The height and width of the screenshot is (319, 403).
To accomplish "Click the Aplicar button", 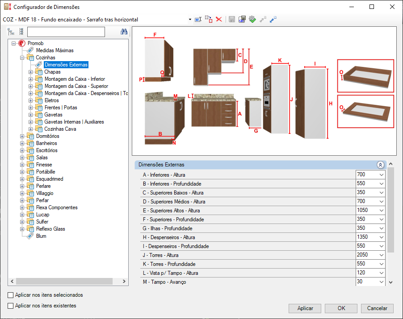I will [305, 308].
